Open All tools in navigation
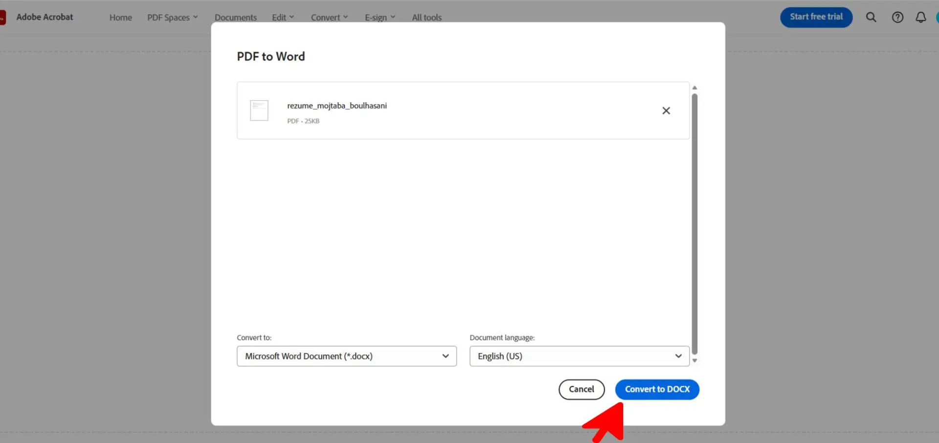The image size is (939, 443). coord(426,18)
